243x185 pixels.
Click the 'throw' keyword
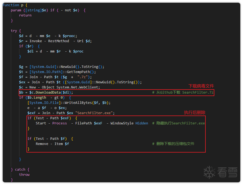click(24, 175)
